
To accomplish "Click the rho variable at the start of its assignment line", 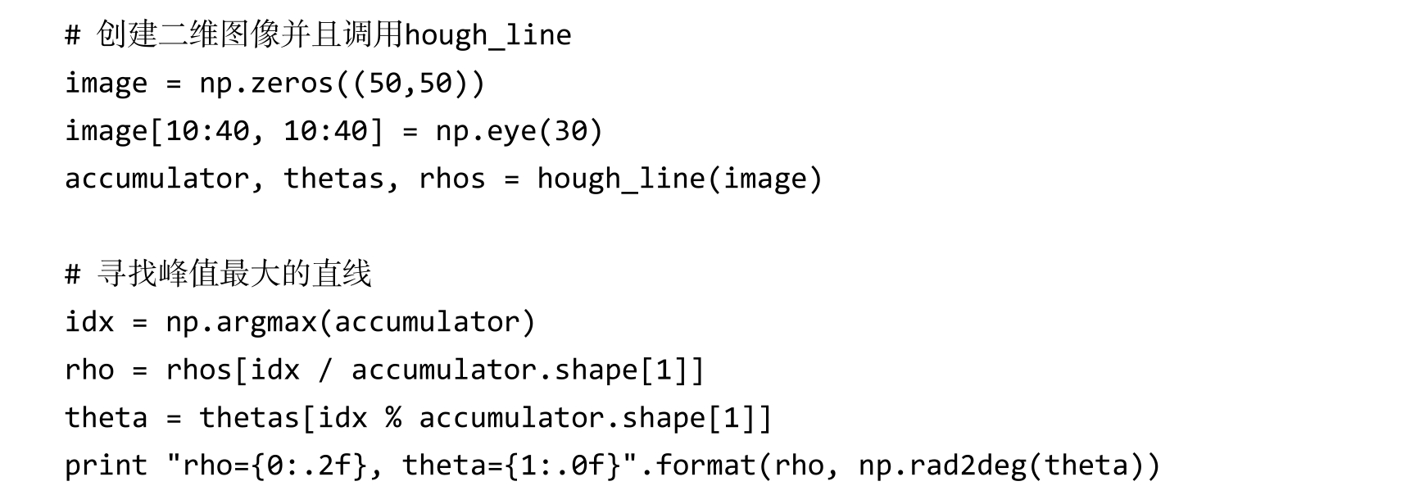I will pyautogui.click(x=89, y=370).
